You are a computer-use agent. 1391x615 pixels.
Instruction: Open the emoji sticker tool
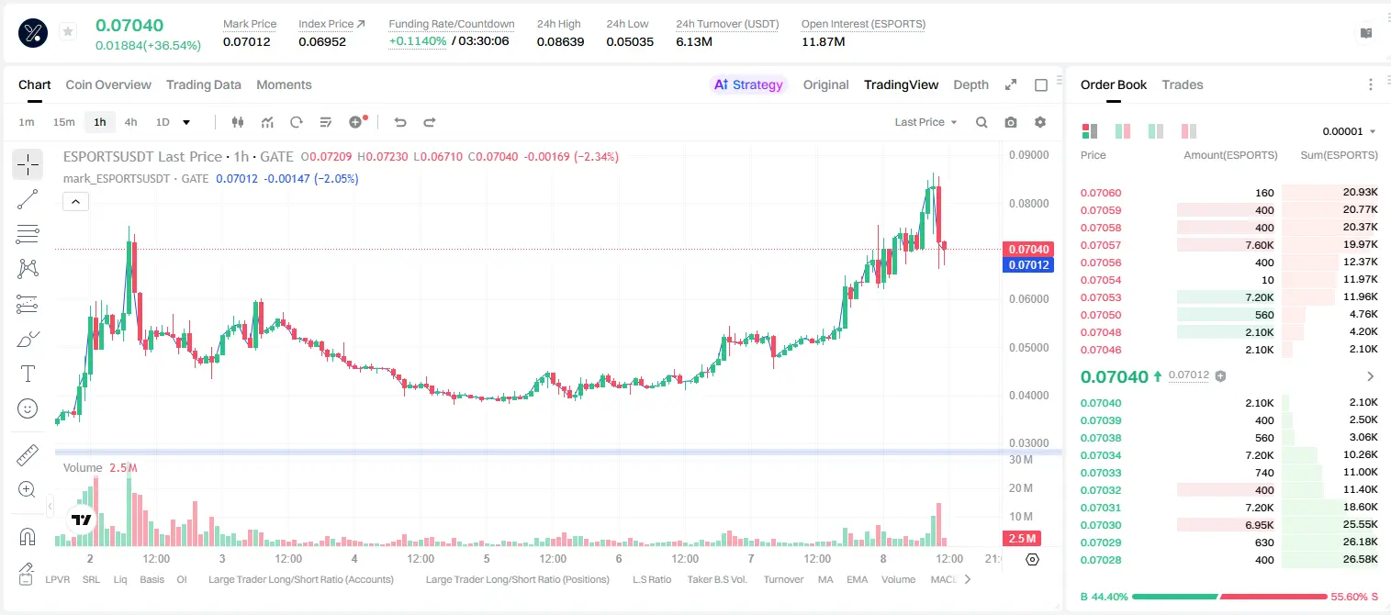28,408
